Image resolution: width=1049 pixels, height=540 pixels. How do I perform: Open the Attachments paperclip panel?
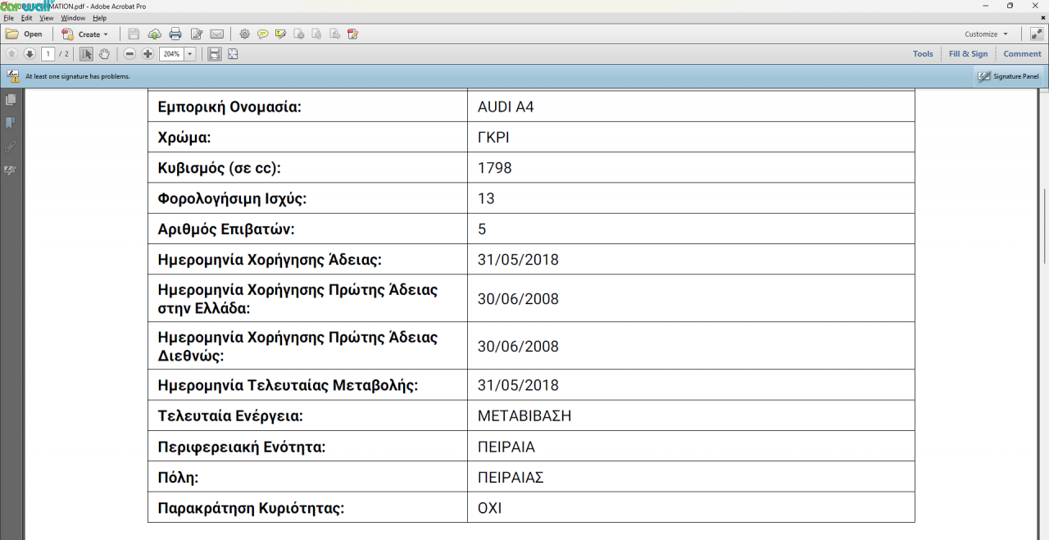[11, 147]
